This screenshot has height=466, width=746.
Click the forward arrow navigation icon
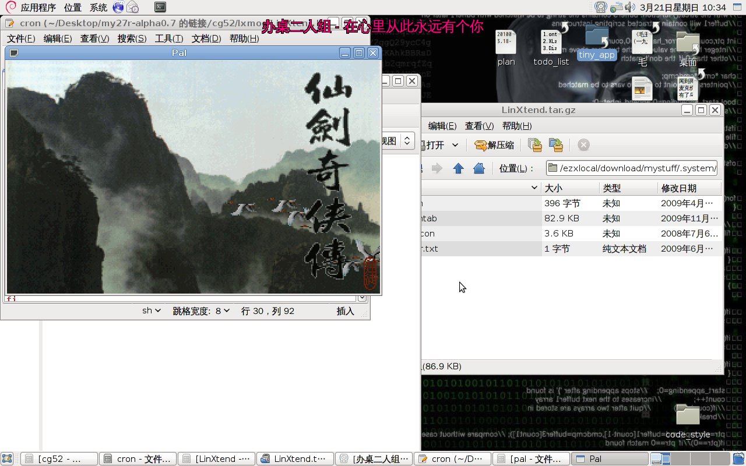[437, 168]
